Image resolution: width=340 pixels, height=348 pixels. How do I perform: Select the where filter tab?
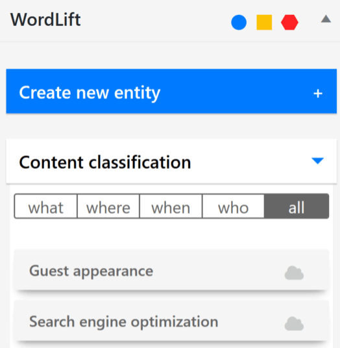click(108, 206)
